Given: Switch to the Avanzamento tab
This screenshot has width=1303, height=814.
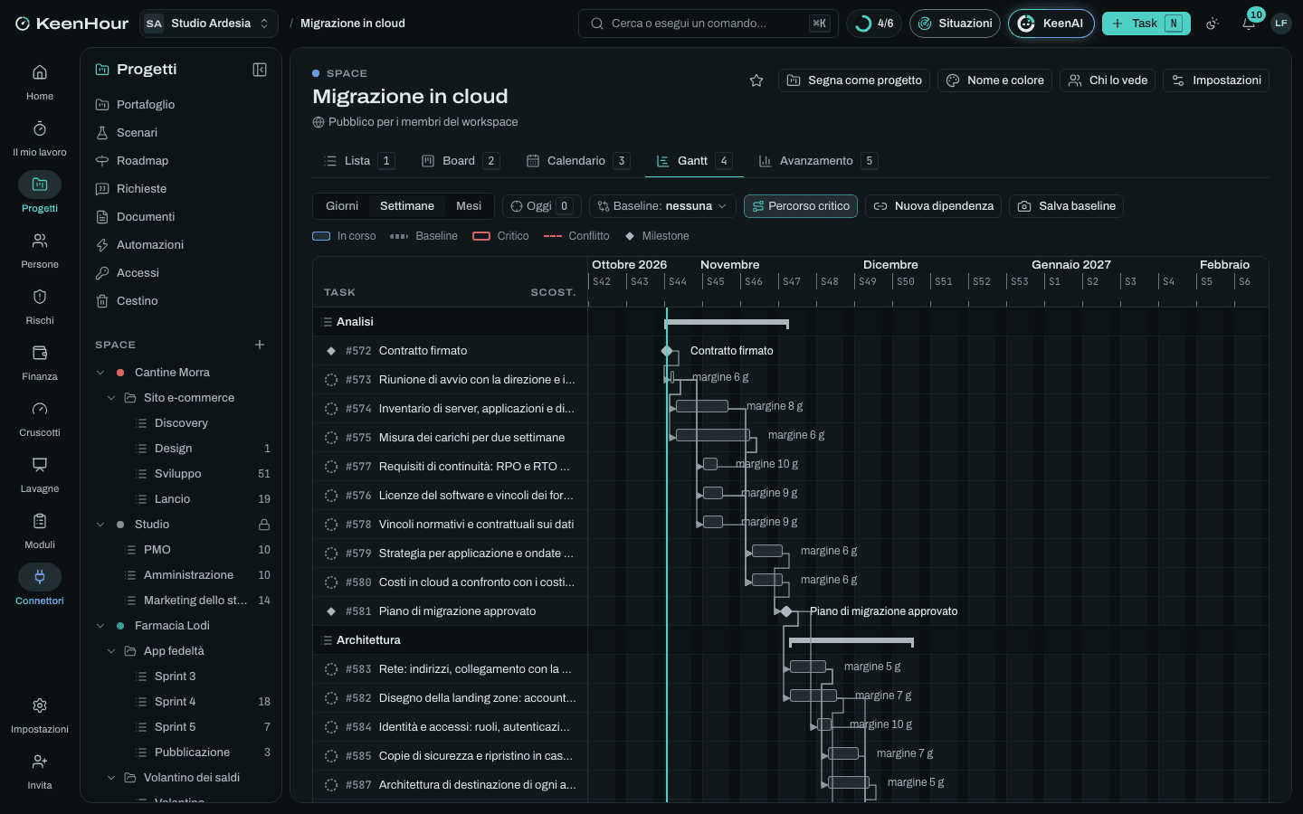Looking at the screenshot, I should click(817, 161).
